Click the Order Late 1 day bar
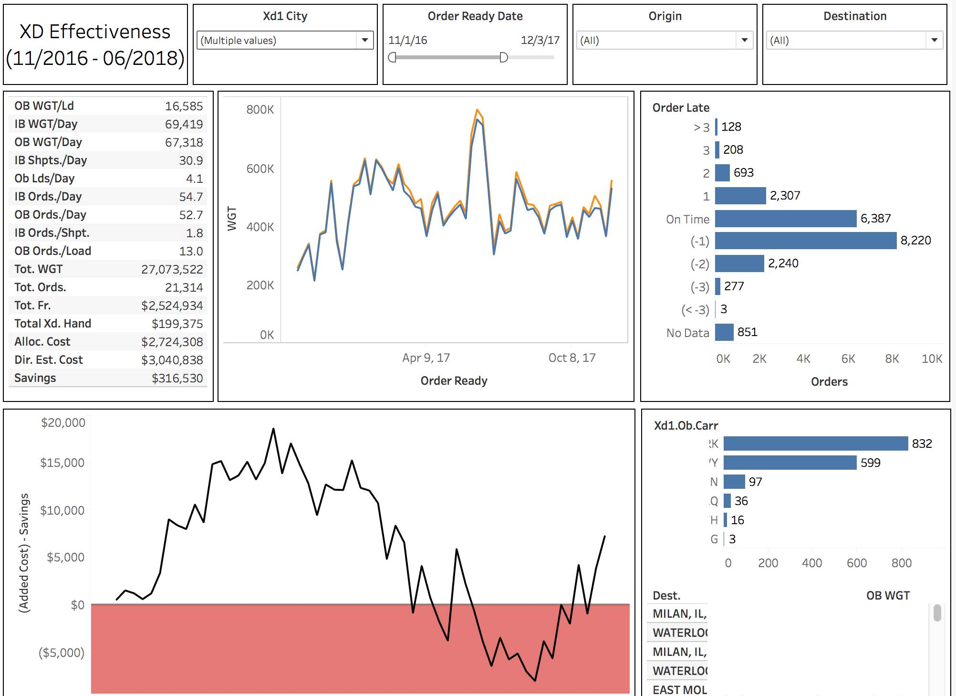Image resolution: width=956 pixels, height=696 pixels. pyautogui.click(x=740, y=196)
